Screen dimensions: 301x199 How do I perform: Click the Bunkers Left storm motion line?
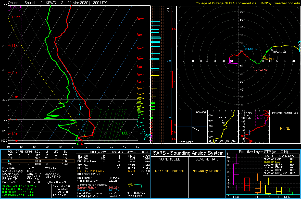pyautogui.click(x=99, y=190)
